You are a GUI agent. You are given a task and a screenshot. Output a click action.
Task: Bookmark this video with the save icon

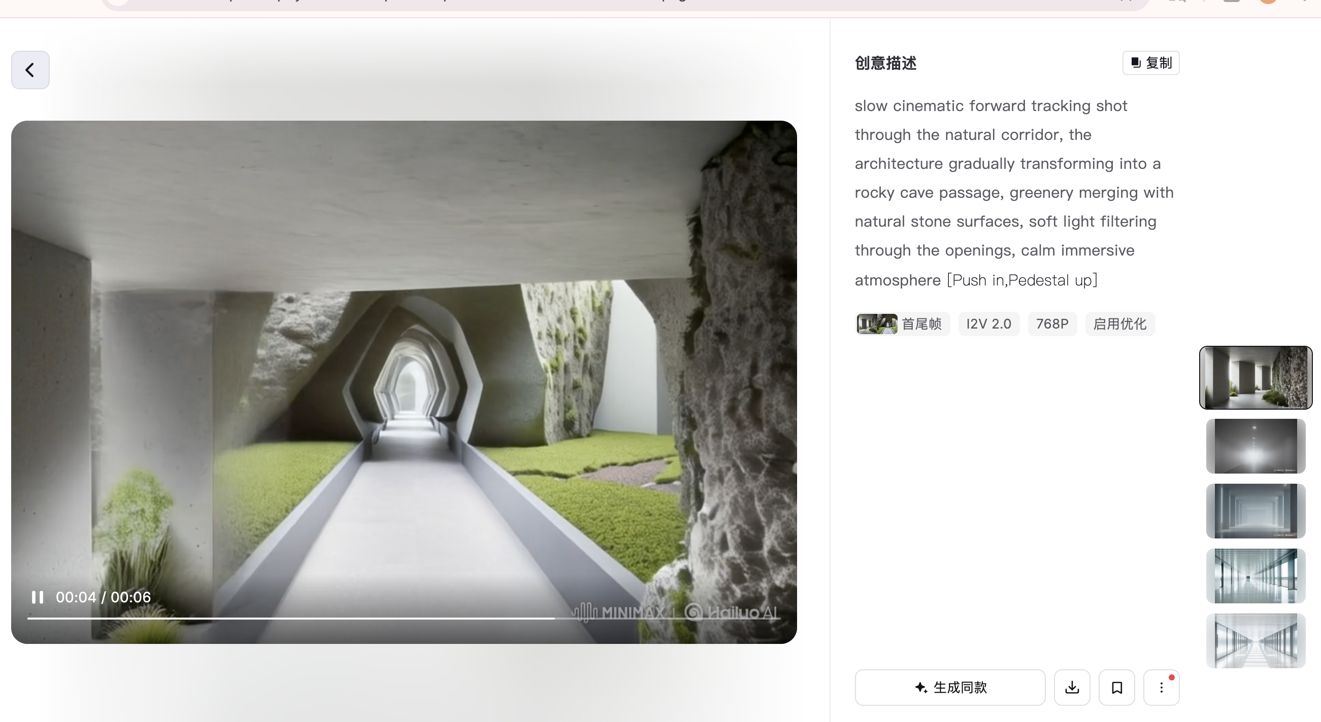tap(1116, 687)
